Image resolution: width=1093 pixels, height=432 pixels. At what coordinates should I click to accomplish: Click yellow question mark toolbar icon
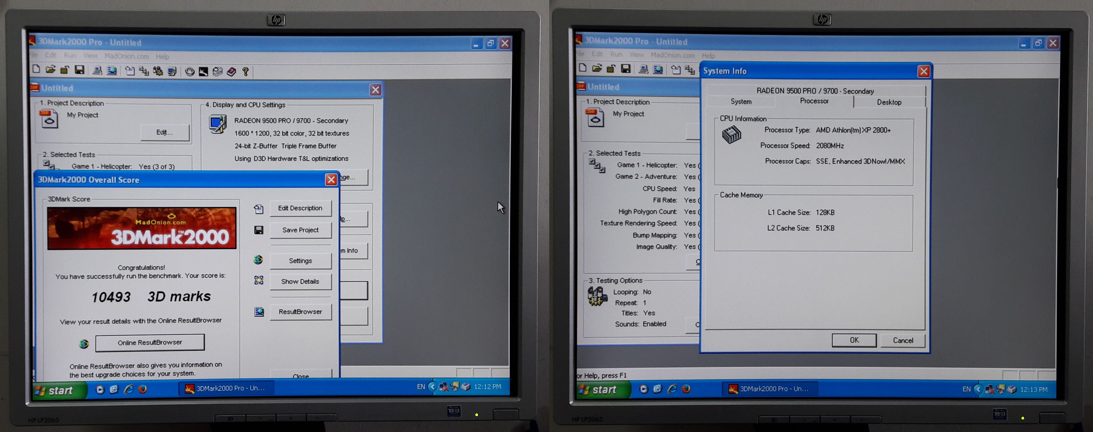pyautogui.click(x=245, y=72)
